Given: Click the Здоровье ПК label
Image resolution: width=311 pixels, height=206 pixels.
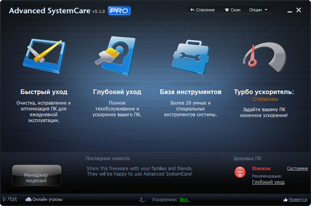Looking at the screenshot, I should pos(247,158).
